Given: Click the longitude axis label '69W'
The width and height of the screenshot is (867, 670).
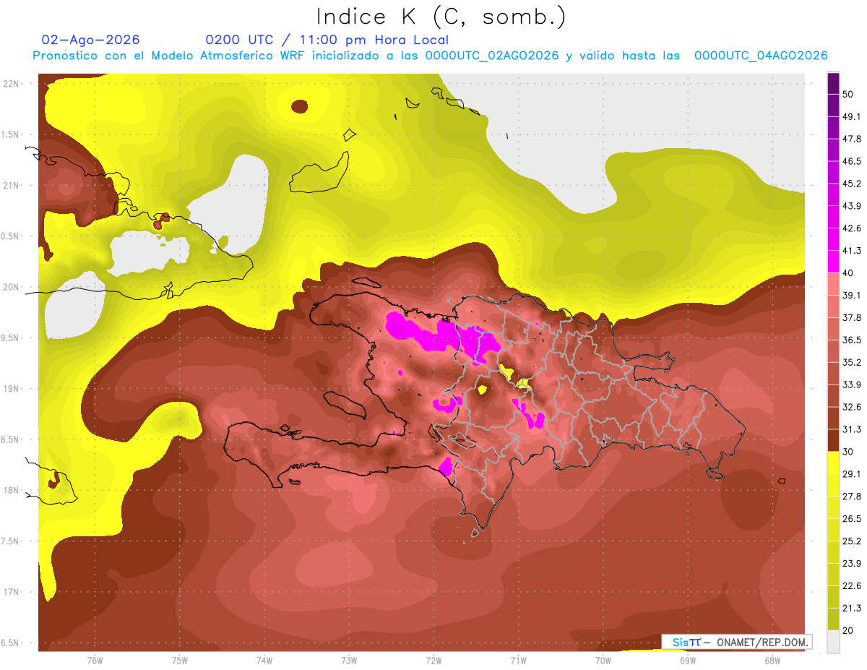Looking at the screenshot, I should pyautogui.click(x=688, y=661).
